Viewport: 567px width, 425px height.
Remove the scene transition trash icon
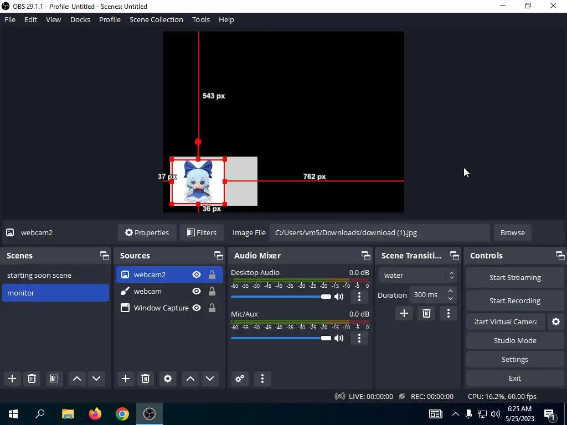pos(426,313)
